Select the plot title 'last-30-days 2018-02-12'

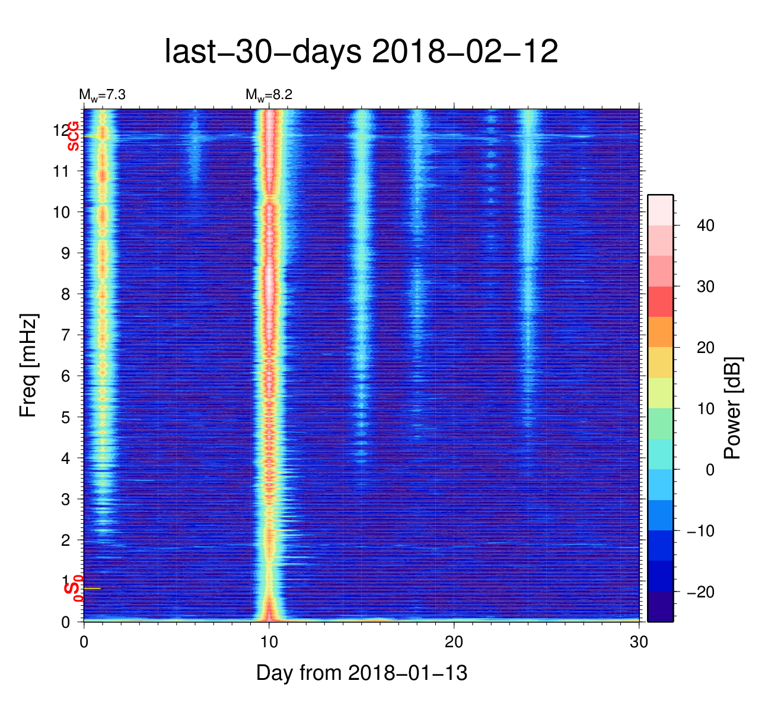(361, 52)
